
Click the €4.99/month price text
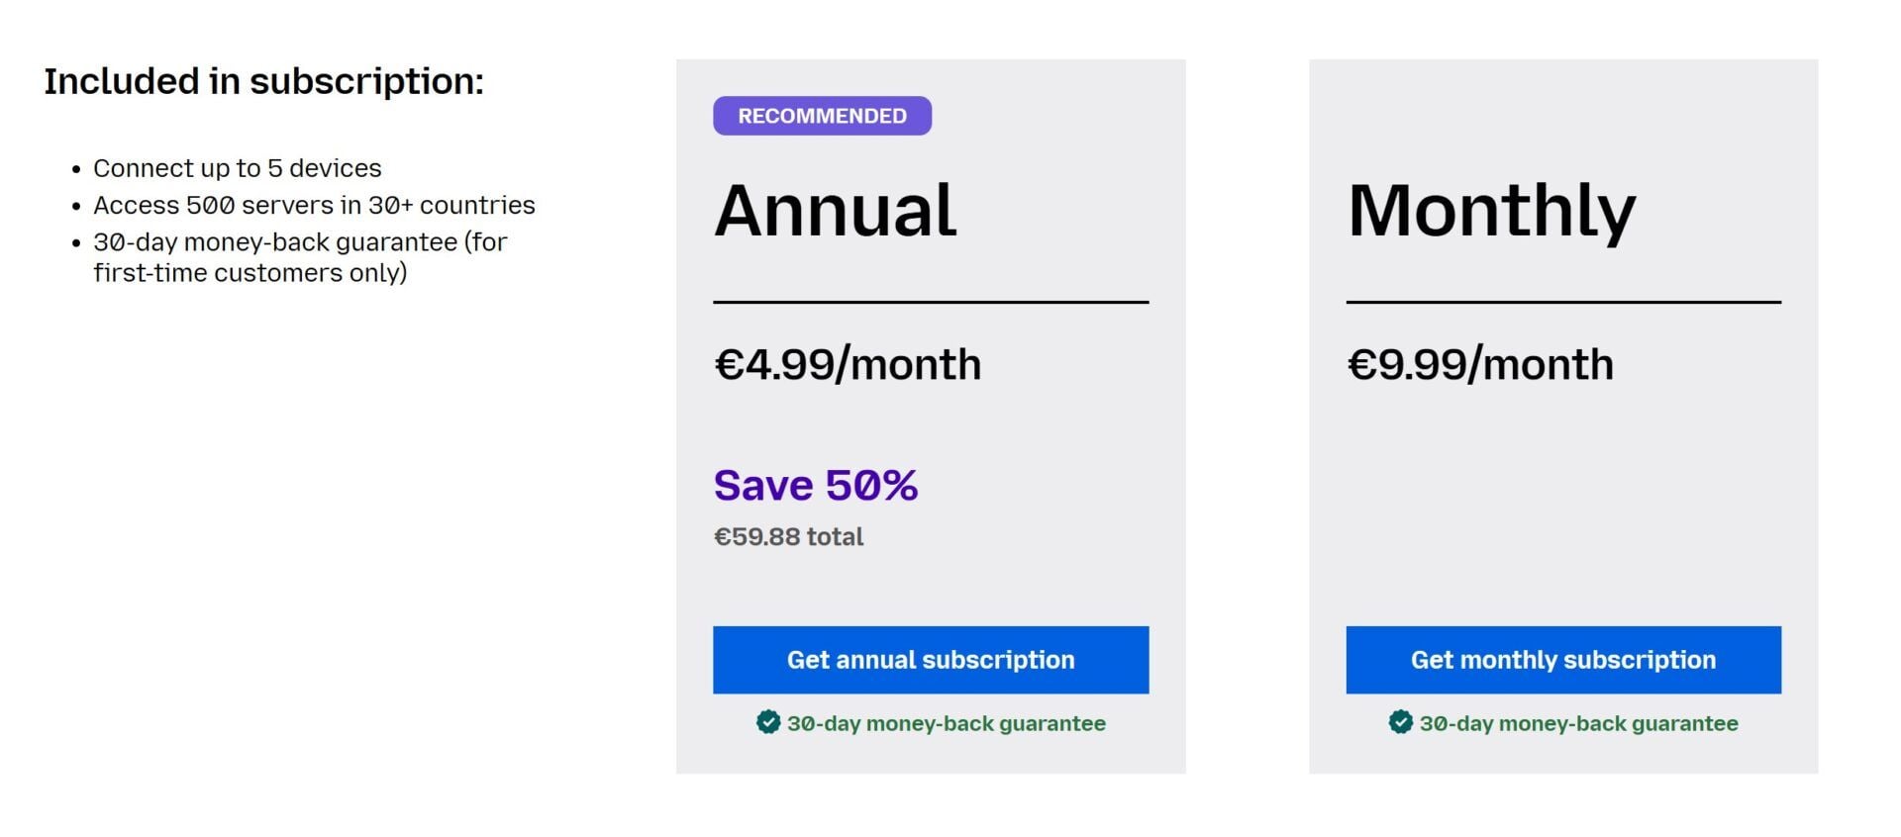click(x=849, y=364)
